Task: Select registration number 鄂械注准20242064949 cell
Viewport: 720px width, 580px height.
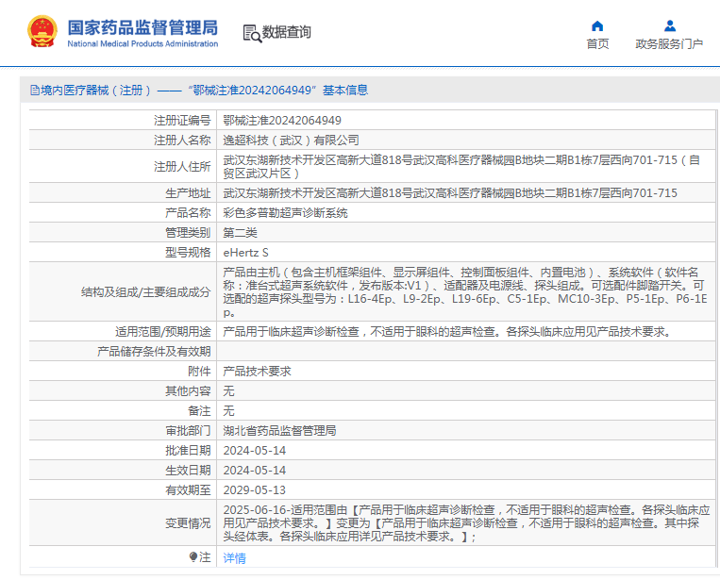Action: (x=282, y=121)
